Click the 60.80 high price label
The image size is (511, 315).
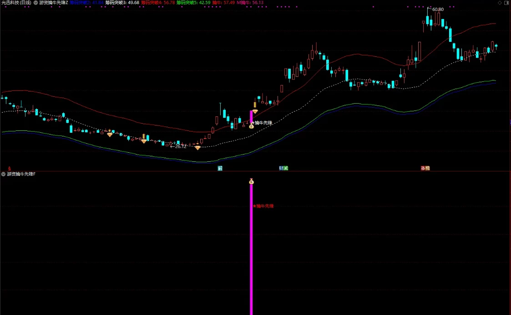[x=438, y=10]
